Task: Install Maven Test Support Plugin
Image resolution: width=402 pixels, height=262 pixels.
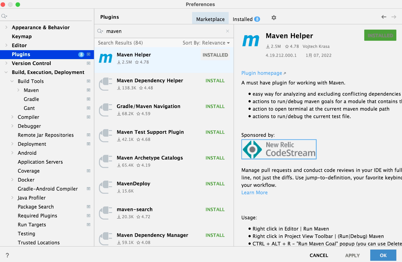Action: click(x=215, y=132)
